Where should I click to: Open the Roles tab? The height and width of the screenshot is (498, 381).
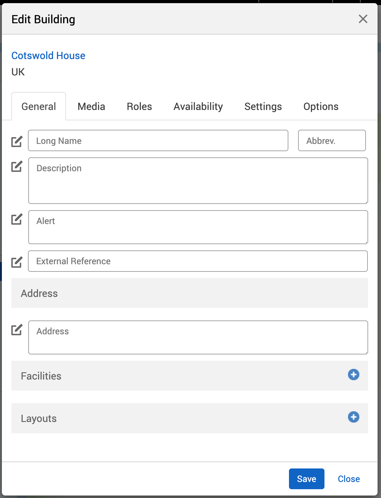pyautogui.click(x=139, y=107)
